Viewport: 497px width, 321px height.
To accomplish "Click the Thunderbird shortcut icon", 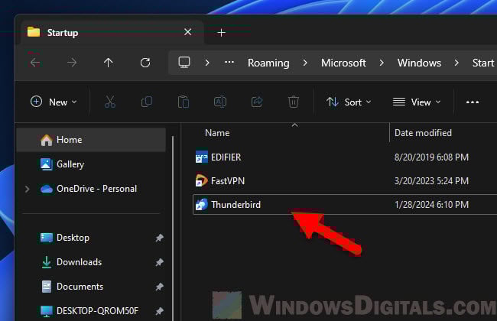I will coord(201,204).
